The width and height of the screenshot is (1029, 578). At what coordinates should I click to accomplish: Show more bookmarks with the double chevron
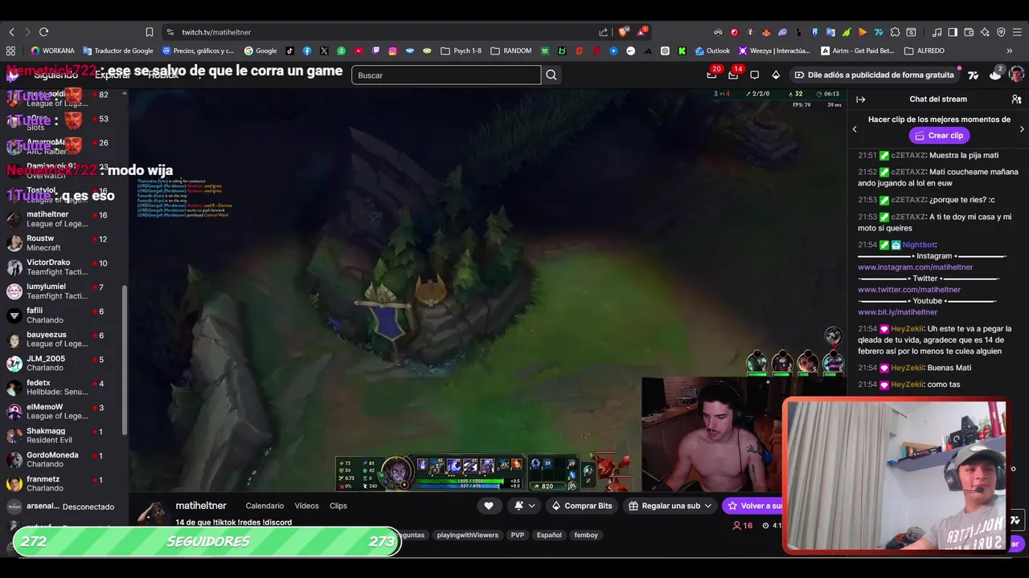point(1011,51)
